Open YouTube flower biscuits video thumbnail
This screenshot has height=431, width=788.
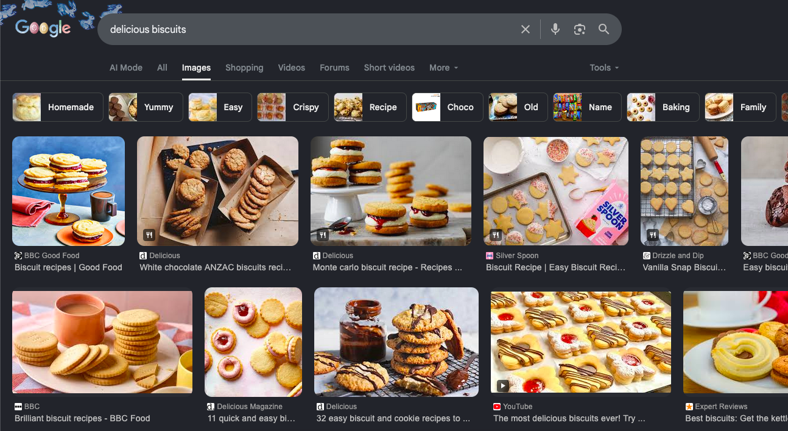click(x=581, y=342)
